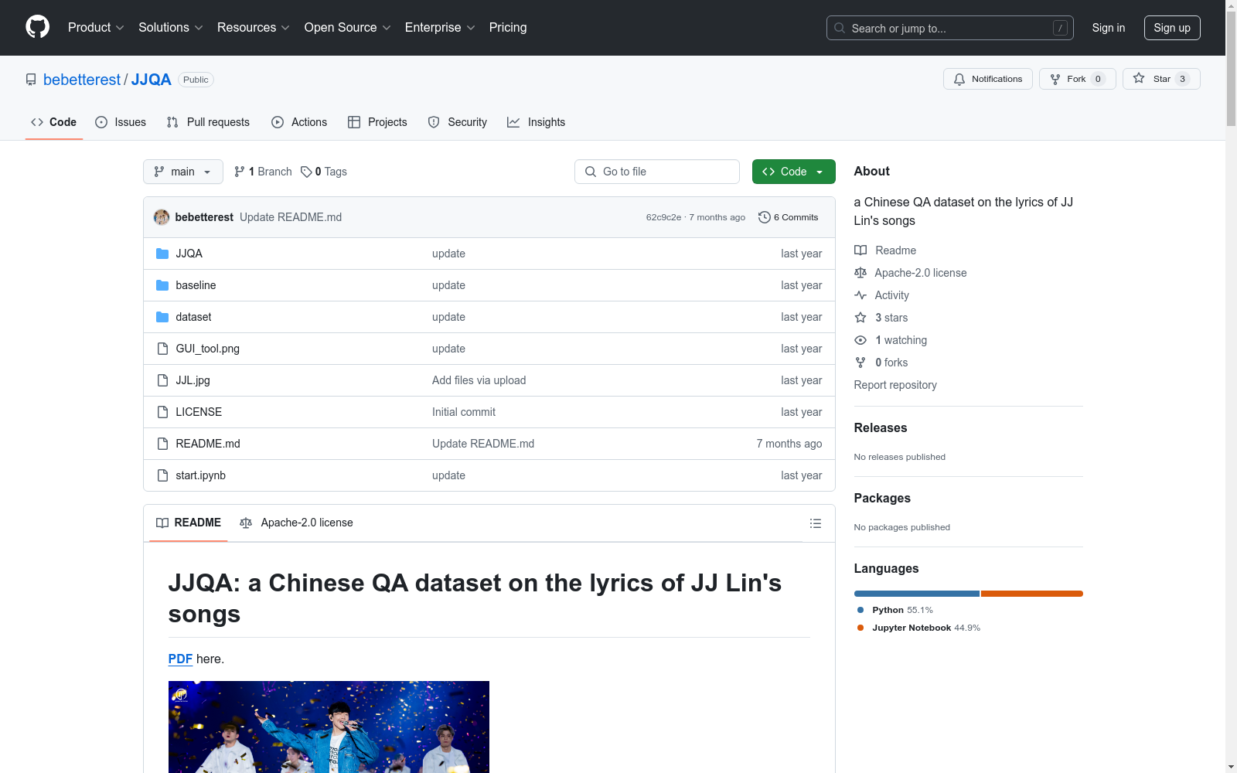Click the star icon in Star button
The image size is (1237, 773).
point(1139,78)
